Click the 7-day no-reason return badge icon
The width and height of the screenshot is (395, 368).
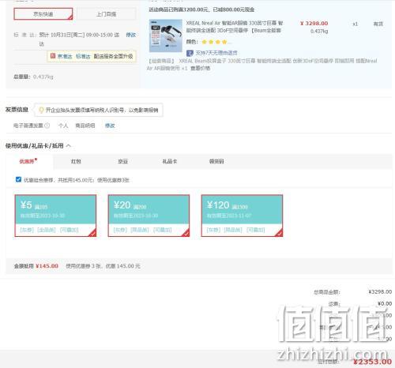tap(190, 53)
